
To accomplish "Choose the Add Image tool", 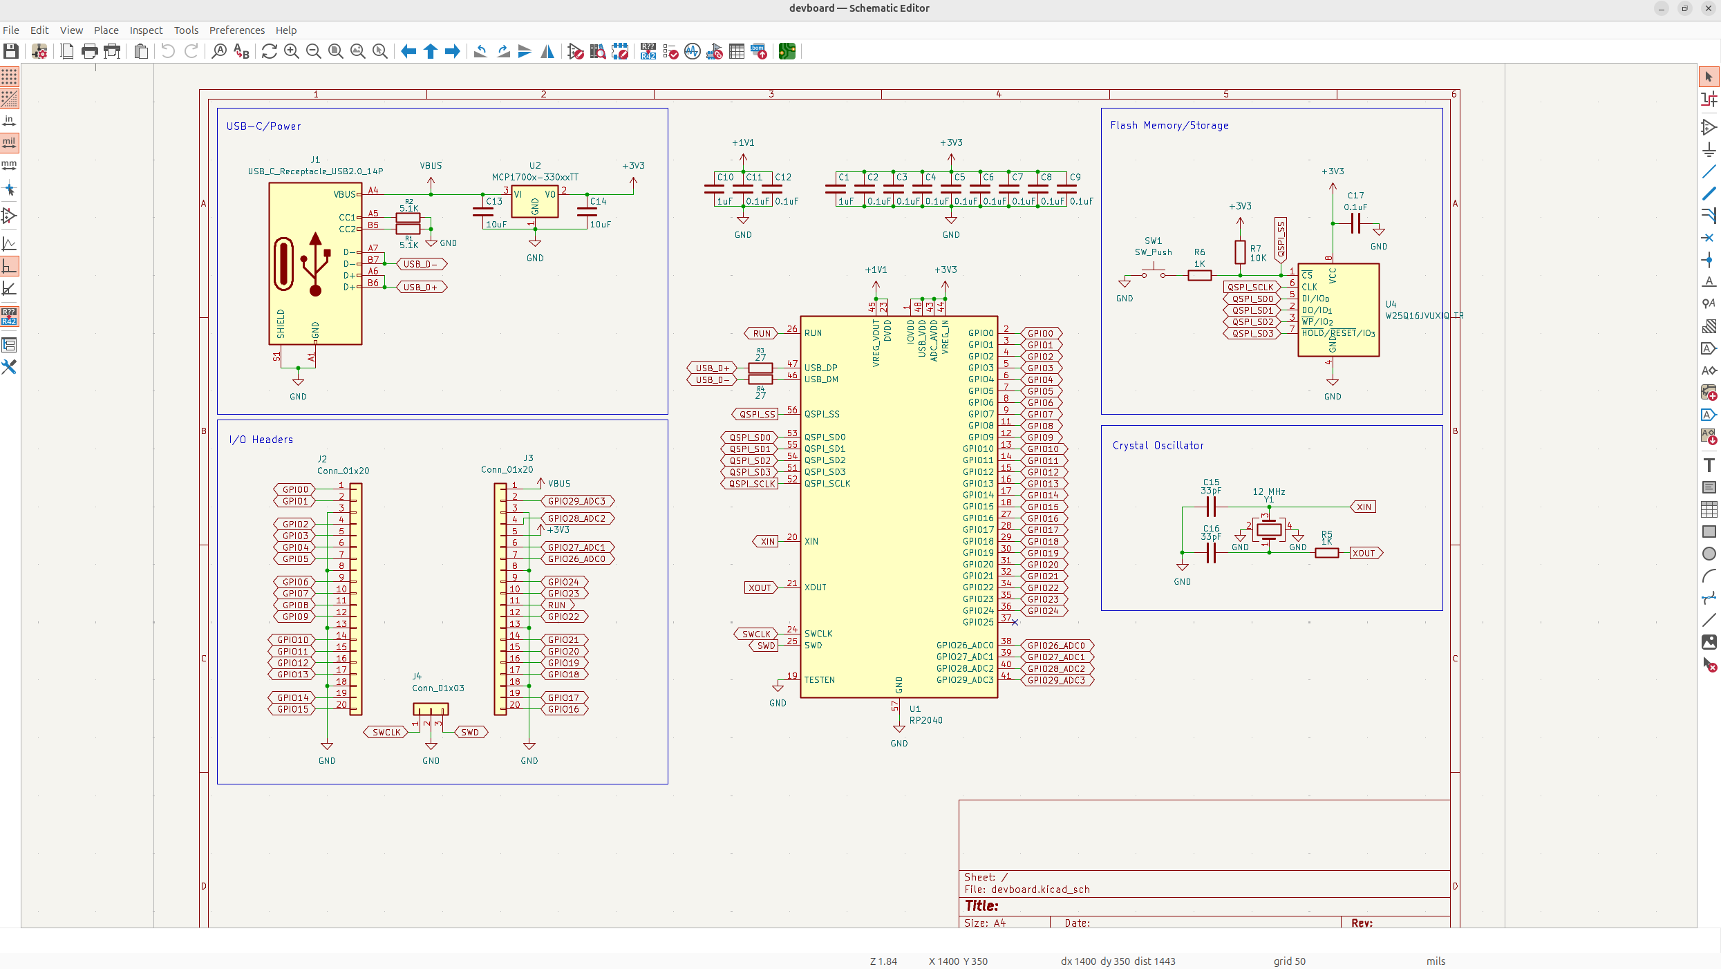I will (x=1709, y=642).
